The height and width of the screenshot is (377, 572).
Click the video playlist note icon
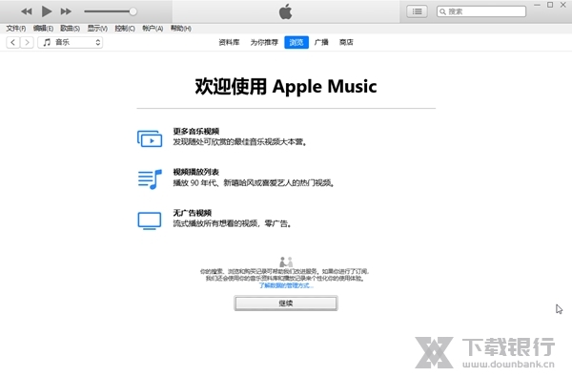pyautogui.click(x=150, y=179)
